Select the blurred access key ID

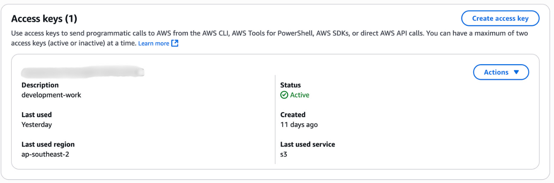pyautogui.click(x=83, y=72)
